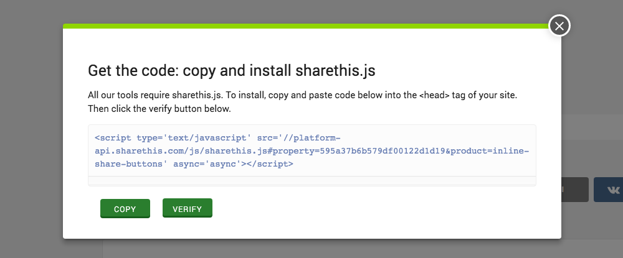Copy the sharethis.js script code
This screenshot has width=623, height=258.
[x=125, y=208]
